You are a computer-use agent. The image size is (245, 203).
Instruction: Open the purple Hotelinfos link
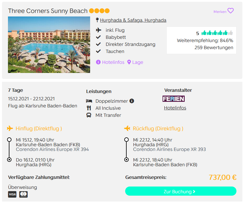pos(111,62)
